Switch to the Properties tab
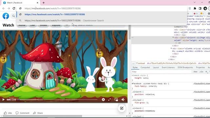Viewport: 210px width, 118px height. [200, 68]
